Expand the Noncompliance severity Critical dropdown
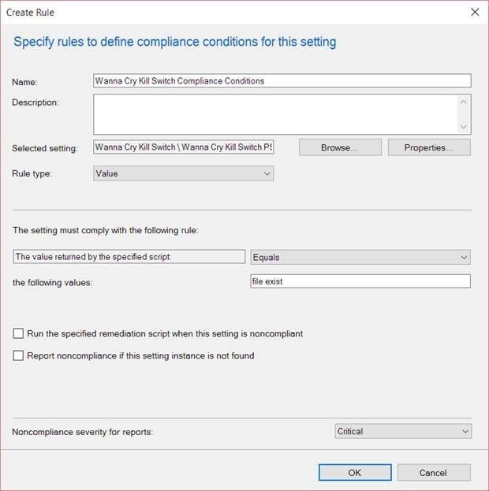The height and width of the screenshot is (491, 489). (403, 432)
